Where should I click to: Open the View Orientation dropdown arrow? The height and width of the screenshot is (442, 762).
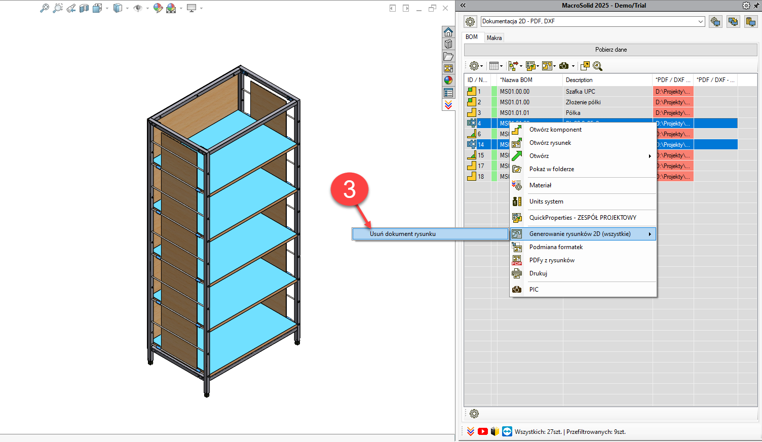(107, 9)
